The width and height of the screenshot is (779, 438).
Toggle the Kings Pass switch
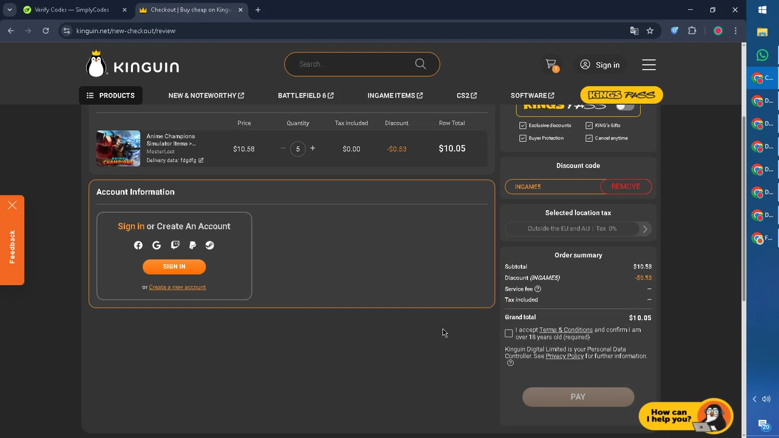pos(624,106)
